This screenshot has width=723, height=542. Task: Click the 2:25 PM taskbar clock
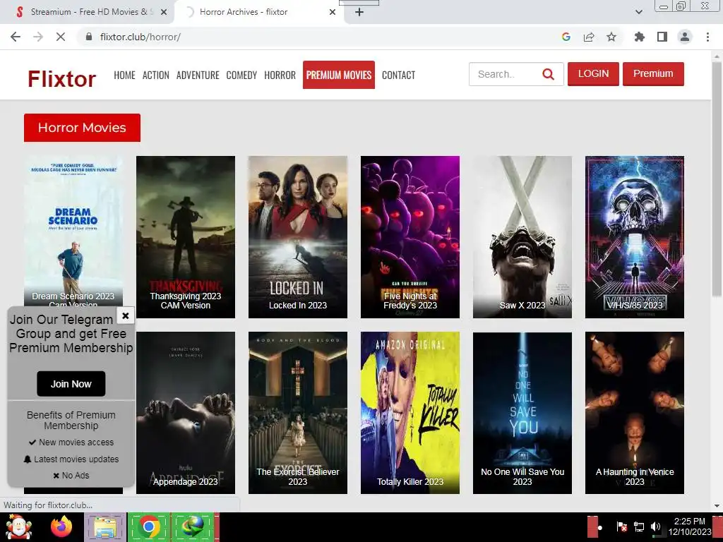(690, 526)
